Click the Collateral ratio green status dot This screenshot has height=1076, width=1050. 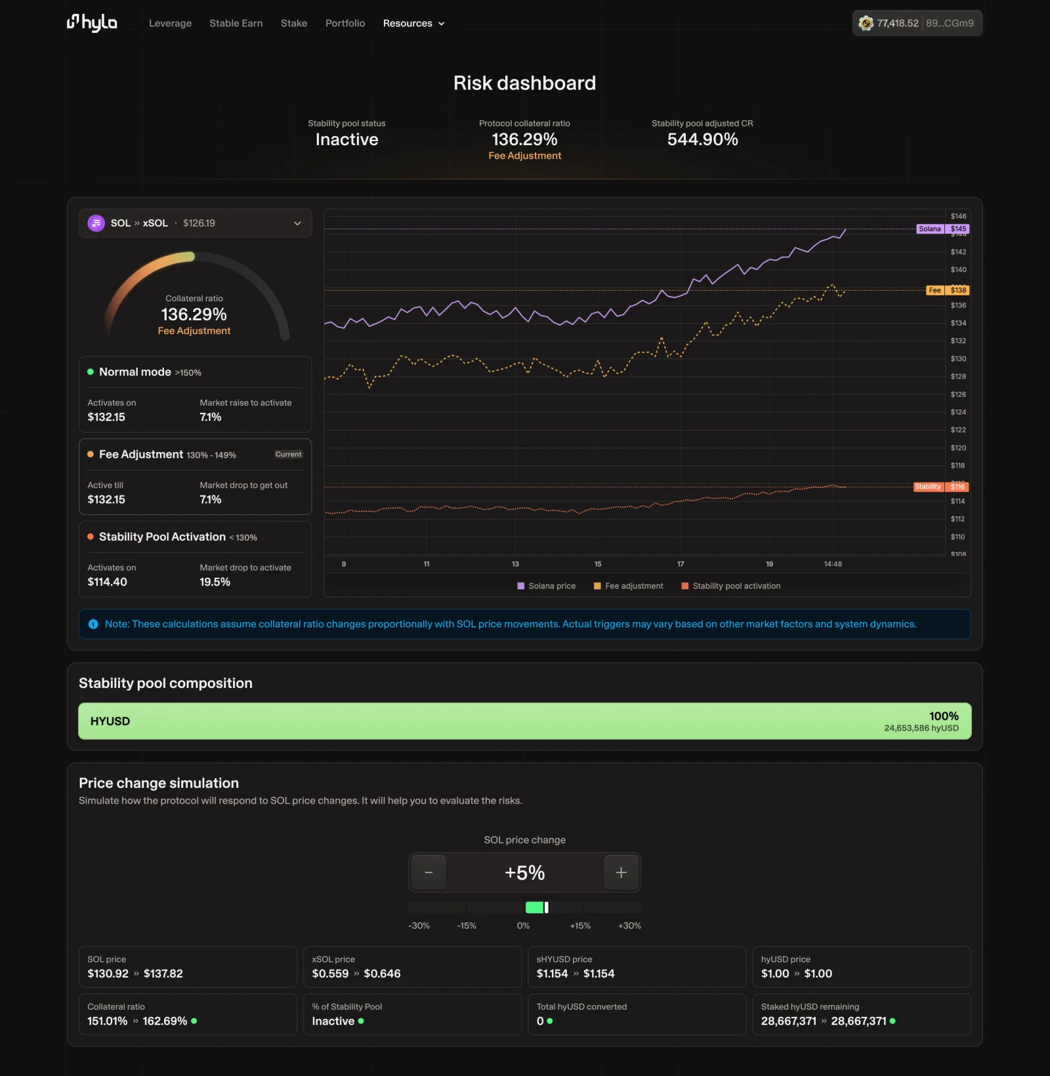pos(194,1021)
